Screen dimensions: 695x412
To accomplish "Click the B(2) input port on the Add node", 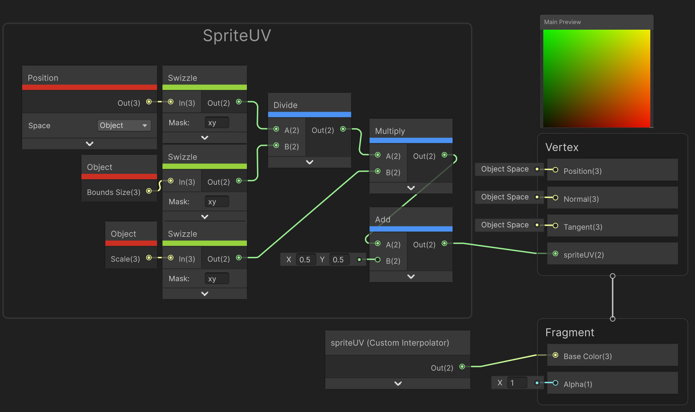I will pos(377,261).
